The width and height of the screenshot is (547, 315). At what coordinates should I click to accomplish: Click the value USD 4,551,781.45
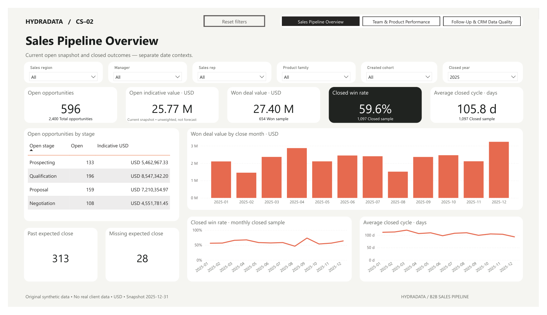[x=149, y=203]
